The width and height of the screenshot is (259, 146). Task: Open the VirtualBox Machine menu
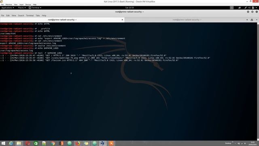(9, 4)
